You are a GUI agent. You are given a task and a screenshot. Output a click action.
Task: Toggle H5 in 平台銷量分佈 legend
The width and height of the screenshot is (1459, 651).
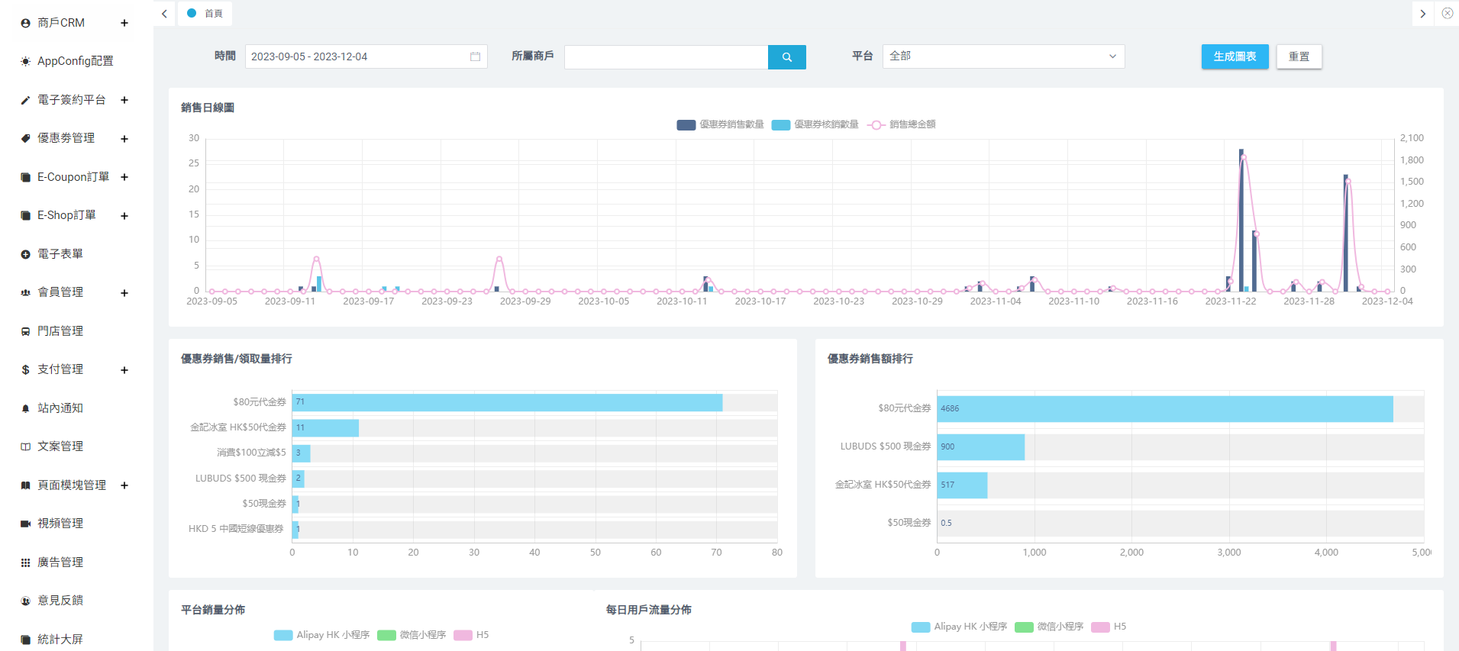[x=471, y=635]
